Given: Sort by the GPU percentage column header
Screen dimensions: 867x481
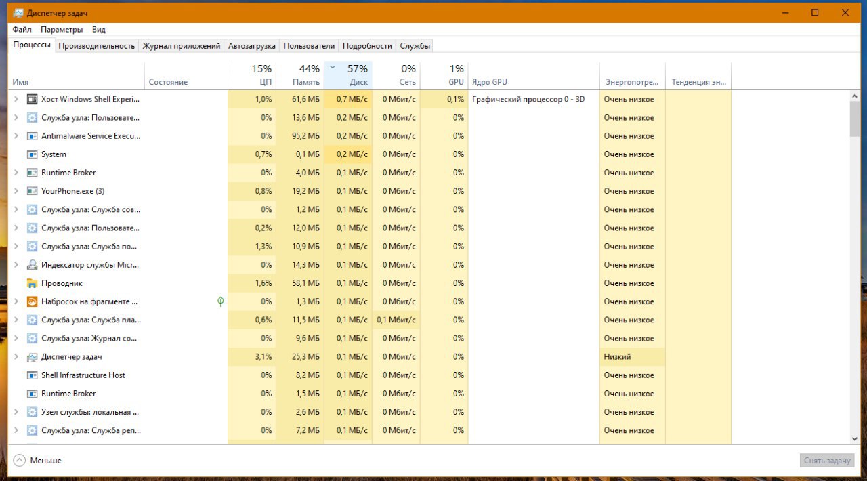Looking at the screenshot, I should (444, 75).
